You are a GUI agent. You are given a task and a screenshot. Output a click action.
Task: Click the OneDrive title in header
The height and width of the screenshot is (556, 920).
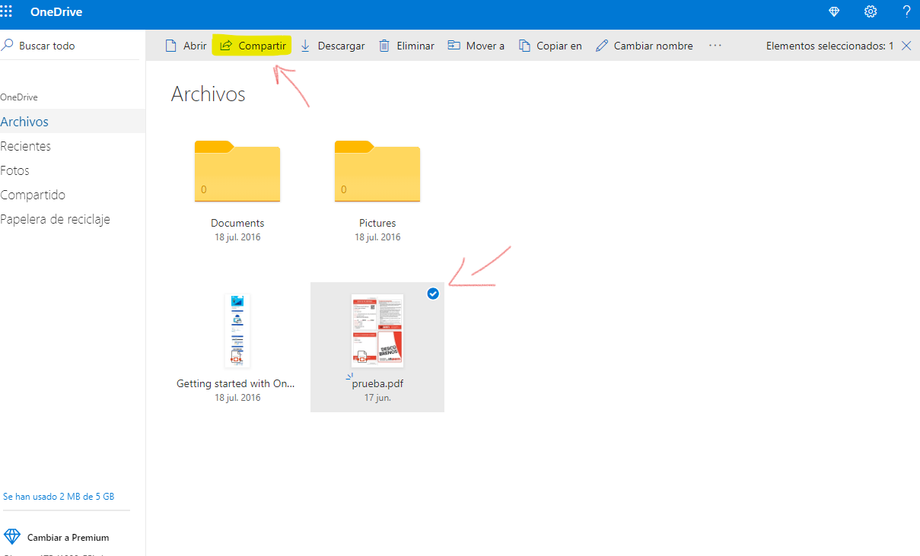[x=56, y=12]
